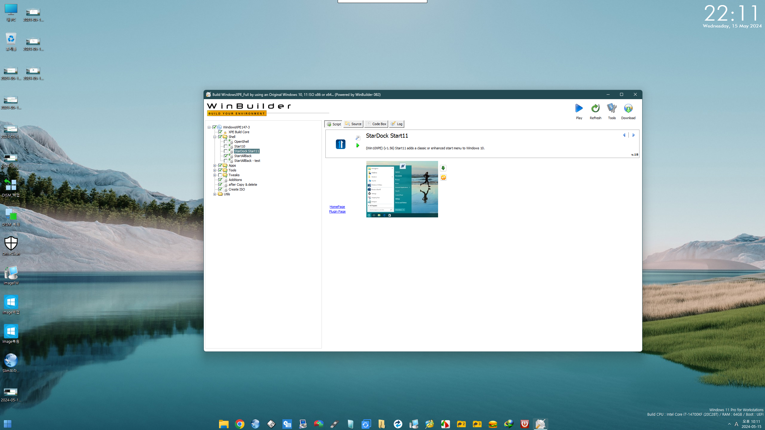Screen dimensions: 765x430
Task: Click the USB drive icon in the taskbar
Action: click(334, 424)
